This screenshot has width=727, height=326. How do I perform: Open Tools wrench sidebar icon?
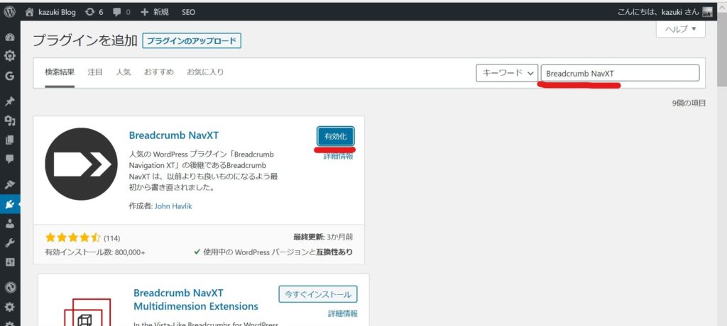[x=10, y=242]
